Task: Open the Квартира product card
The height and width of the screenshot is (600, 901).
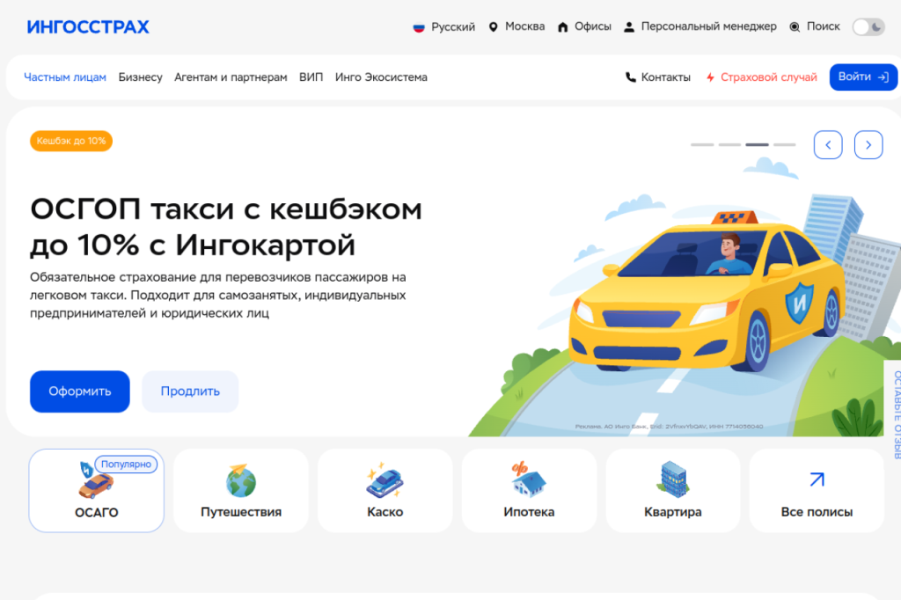Action: tap(673, 490)
